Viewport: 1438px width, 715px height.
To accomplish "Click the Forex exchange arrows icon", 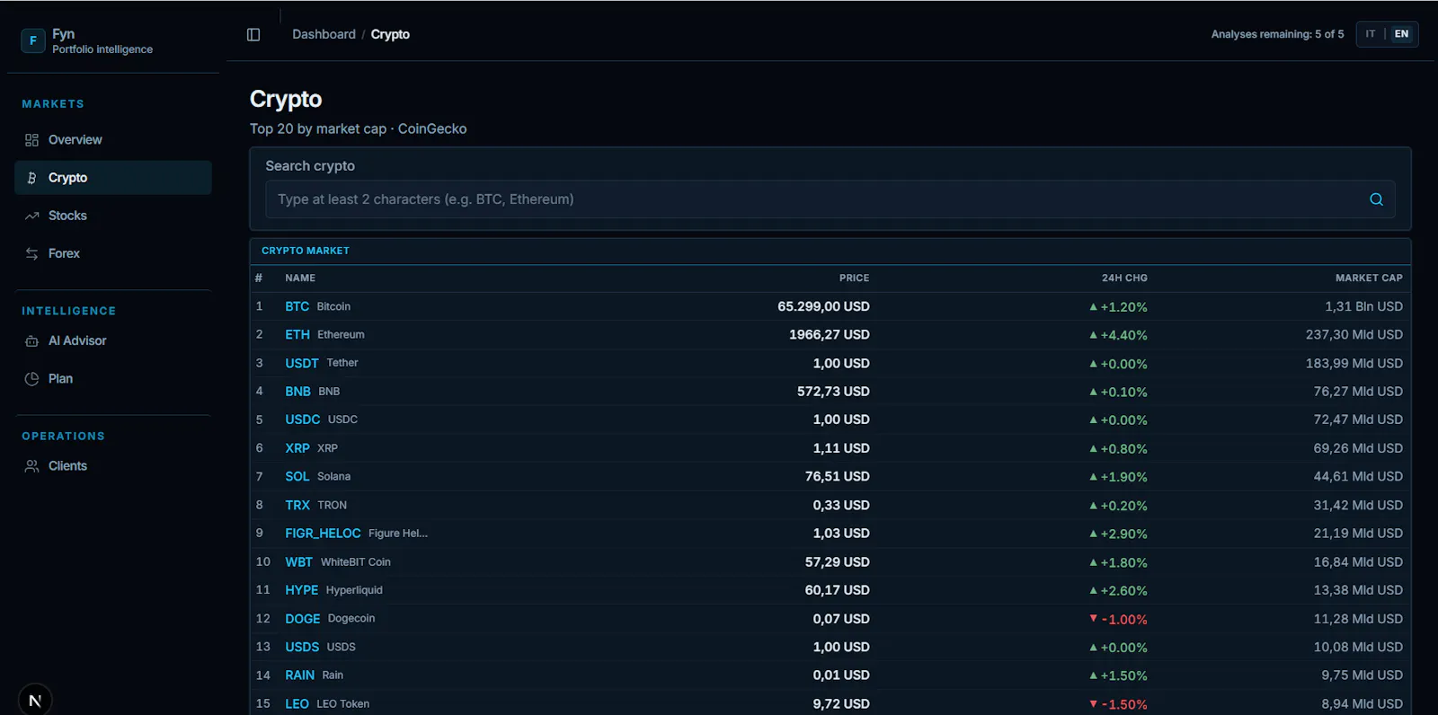I will (x=32, y=253).
